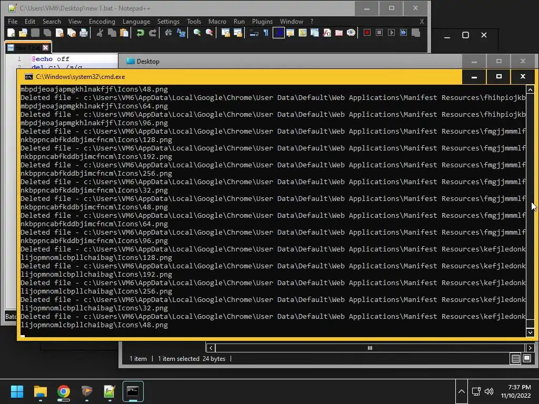
Task: Click left arrow of Desktop horizontal scrollbar
Action: click(x=211, y=348)
